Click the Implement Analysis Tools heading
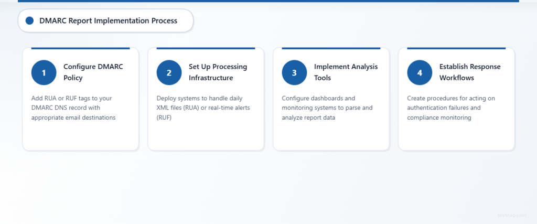The width and height of the screenshot is (537, 224). pos(346,72)
